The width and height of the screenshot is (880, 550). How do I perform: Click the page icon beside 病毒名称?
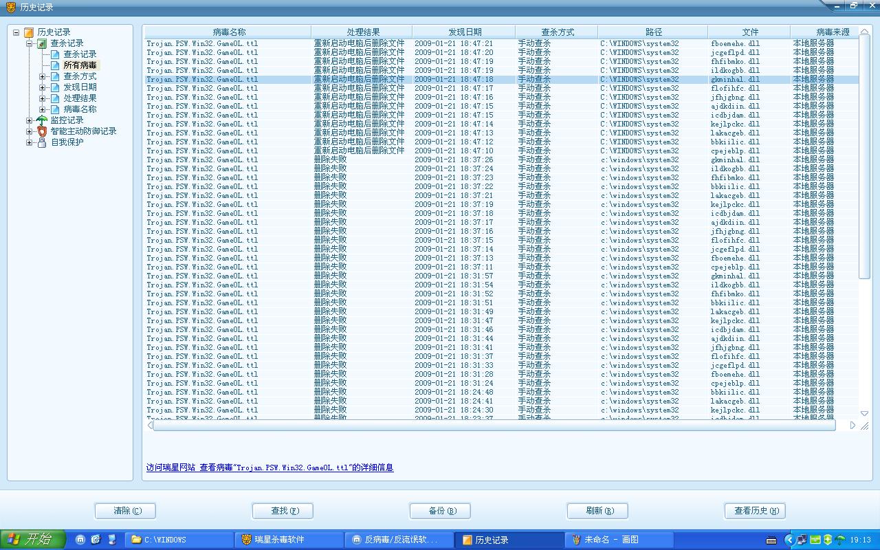coord(55,109)
